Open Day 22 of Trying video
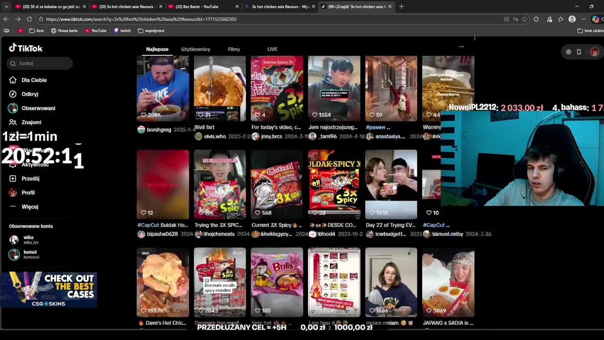This screenshot has height=340, width=604. tap(391, 185)
